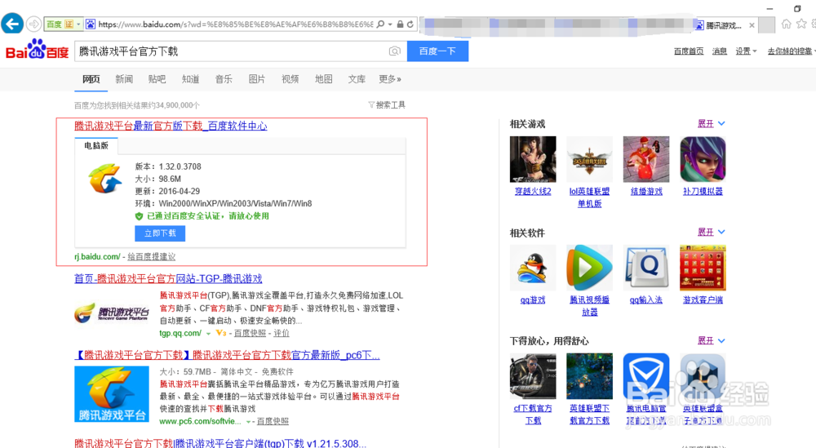Viewport: 816px width, 448px height.
Task: Open the 设置 dropdown menu
Action: click(746, 51)
